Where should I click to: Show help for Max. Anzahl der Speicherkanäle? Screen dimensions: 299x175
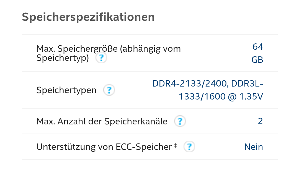[180, 121]
